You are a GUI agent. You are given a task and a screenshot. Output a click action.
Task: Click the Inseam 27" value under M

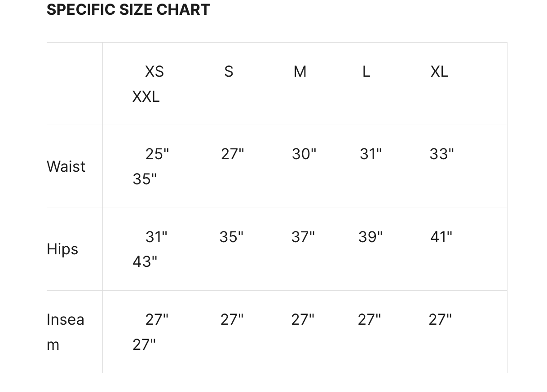[302, 319]
